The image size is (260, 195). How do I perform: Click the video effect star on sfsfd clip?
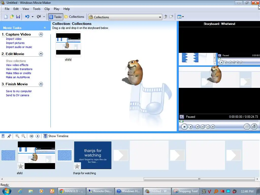point(21,166)
